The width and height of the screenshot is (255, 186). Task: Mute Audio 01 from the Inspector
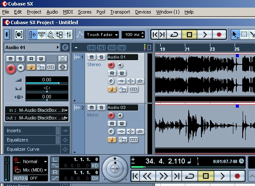10,59
